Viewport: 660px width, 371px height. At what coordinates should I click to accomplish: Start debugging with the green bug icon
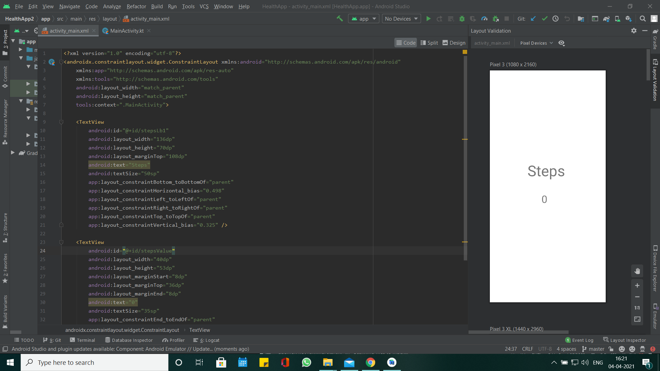(462, 19)
